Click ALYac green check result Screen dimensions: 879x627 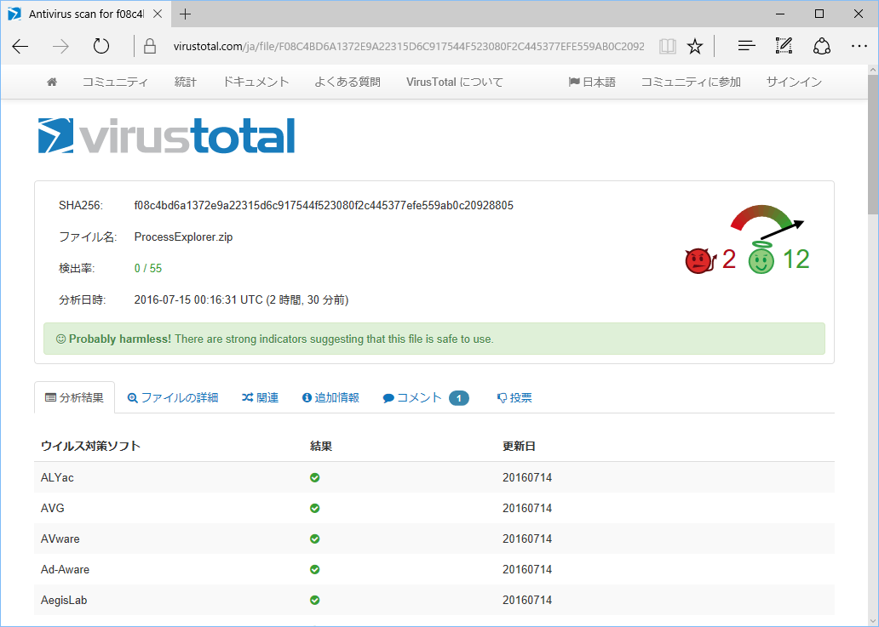coord(315,477)
